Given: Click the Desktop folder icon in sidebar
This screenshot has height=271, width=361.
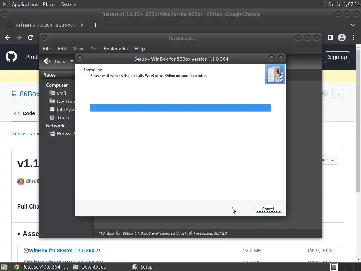Looking at the screenshot, I should coord(52,101).
